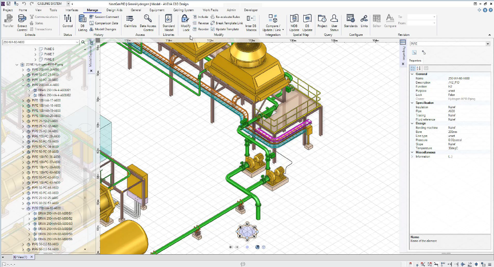The image size is (494, 267).
Task: Click Break Template Link
Action: pyautogui.click(x=227, y=23)
